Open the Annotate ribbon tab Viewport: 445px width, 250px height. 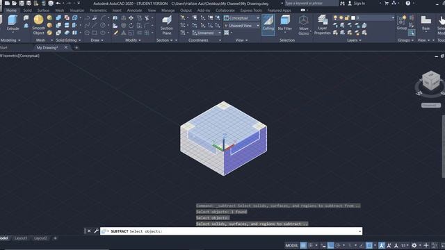(134, 10)
